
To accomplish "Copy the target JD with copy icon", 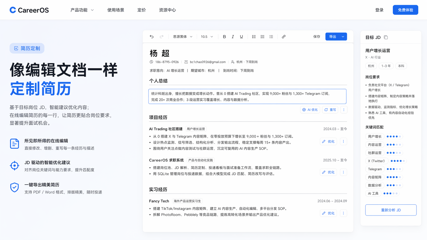I will (x=386, y=37).
